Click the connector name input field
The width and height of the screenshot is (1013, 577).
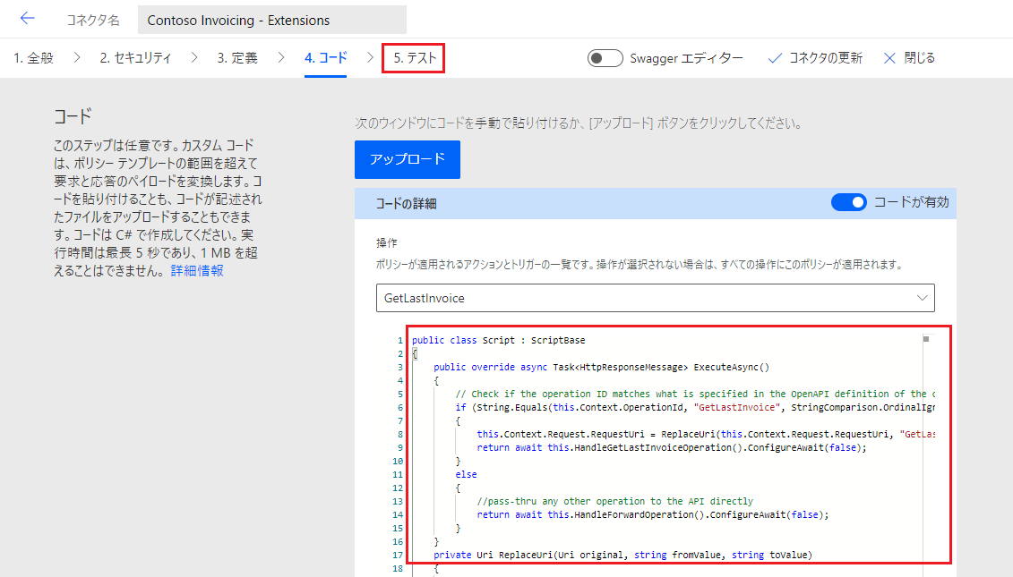pos(272,20)
